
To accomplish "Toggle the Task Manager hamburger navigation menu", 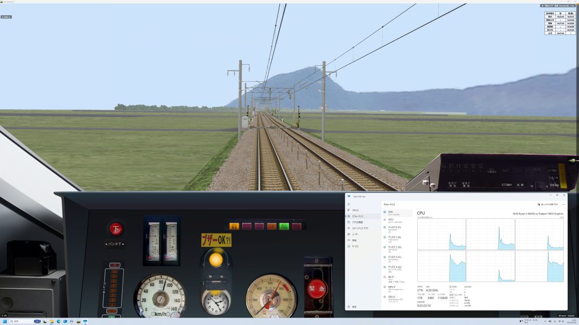I will click(x=349, y=204).
